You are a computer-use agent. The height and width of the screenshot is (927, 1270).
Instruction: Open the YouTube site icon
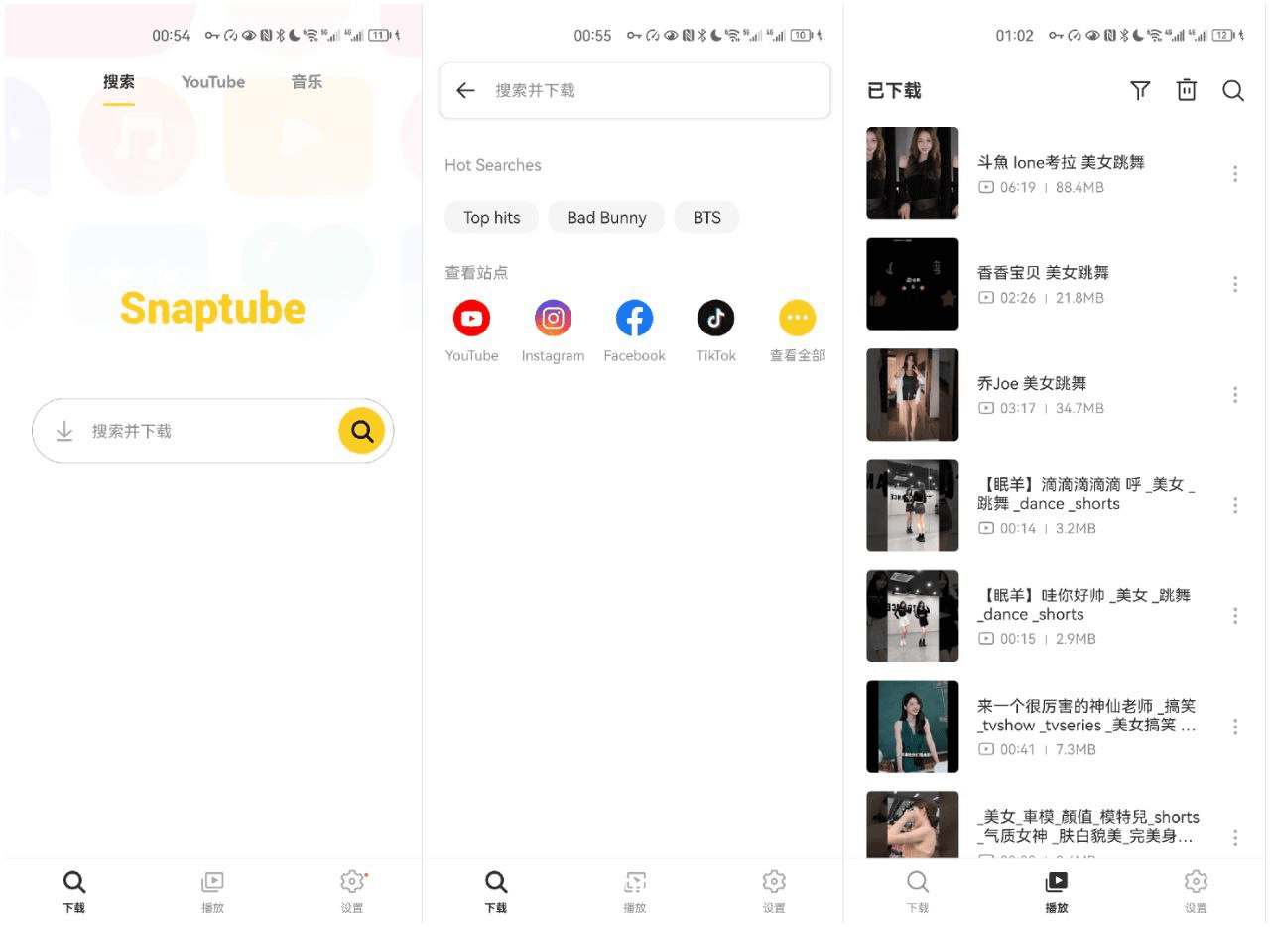(x=471, y=319)
